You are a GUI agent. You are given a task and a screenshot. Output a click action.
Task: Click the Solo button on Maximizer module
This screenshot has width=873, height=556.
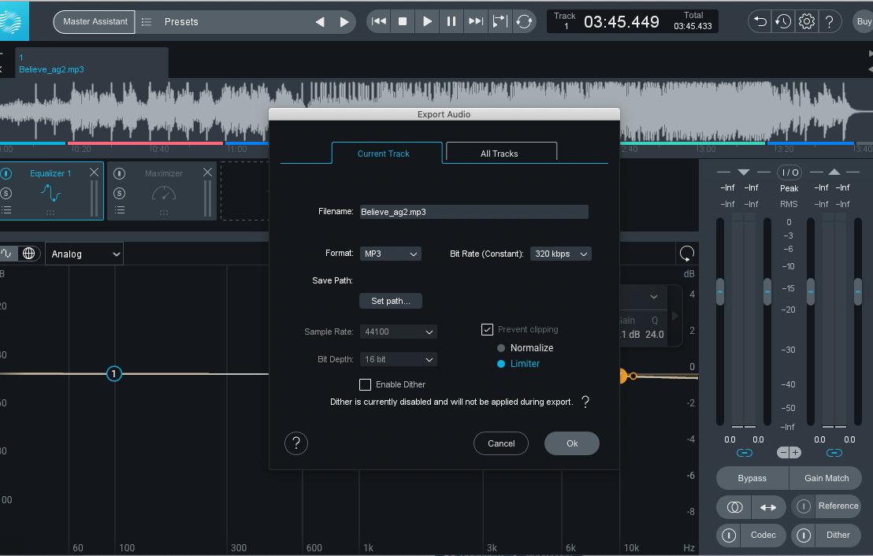119,193
